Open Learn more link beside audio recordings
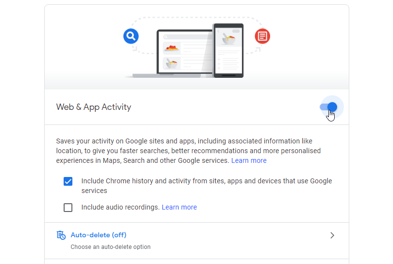This screenshot has height=264, width=393. [x=179, y=207]
